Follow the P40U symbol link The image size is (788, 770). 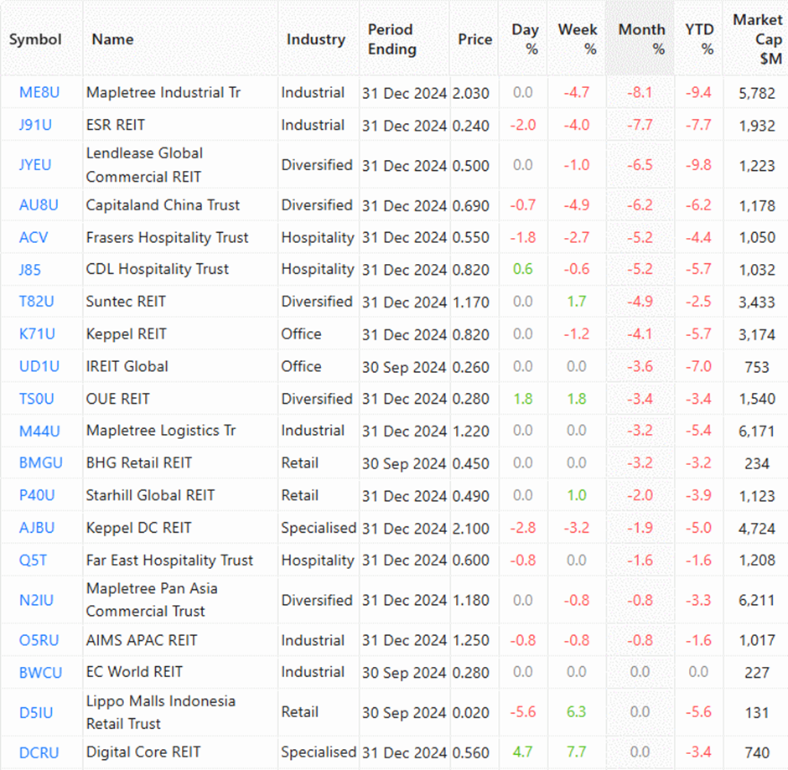(x=37, y=495)
